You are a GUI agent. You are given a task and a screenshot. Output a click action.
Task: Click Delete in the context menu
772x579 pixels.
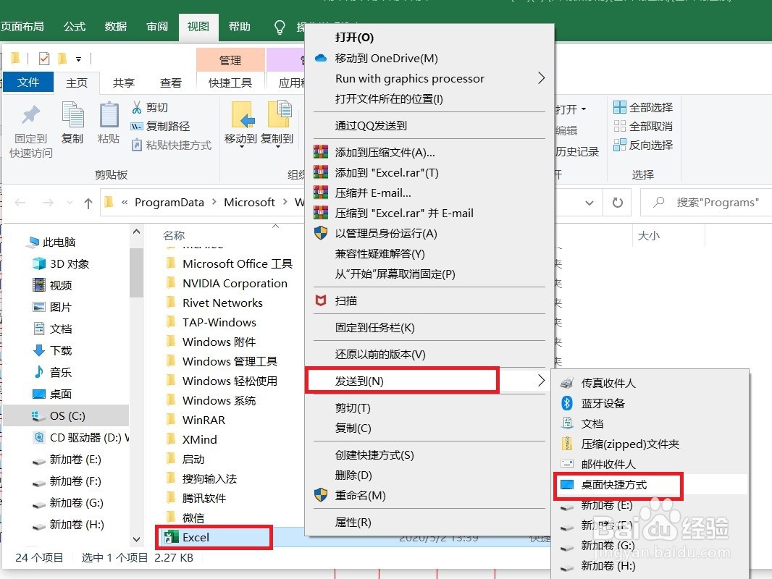click(429, 476)
